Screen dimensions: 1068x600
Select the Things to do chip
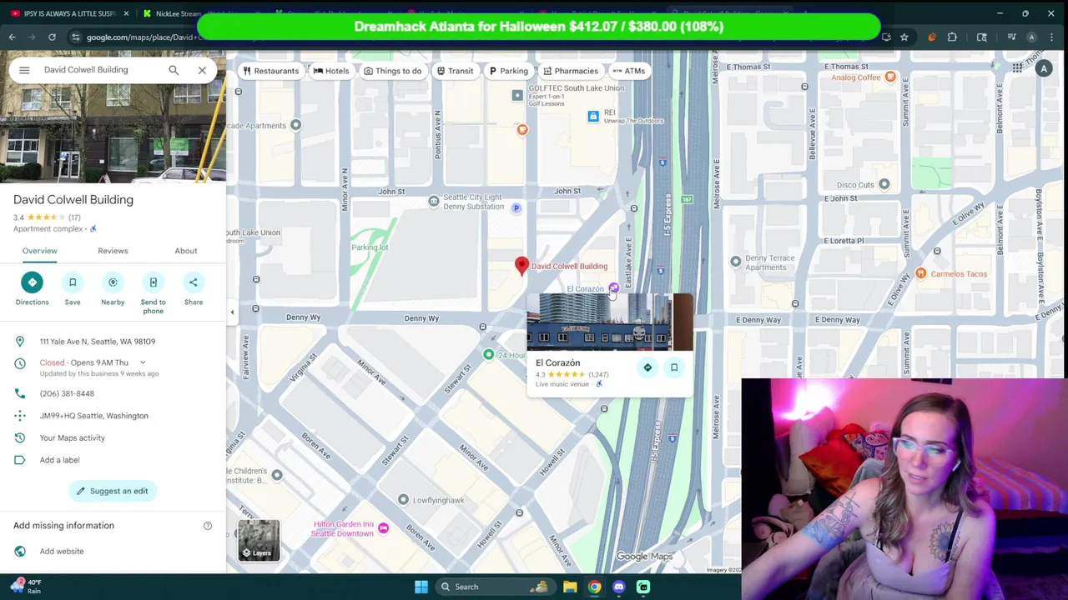[392, 71]
